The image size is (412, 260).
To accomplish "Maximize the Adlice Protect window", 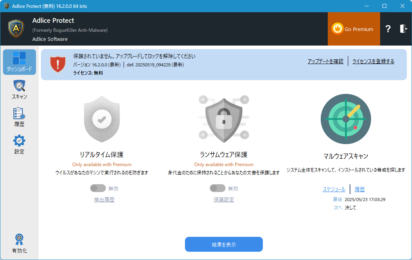I will [x=384, y=6].
